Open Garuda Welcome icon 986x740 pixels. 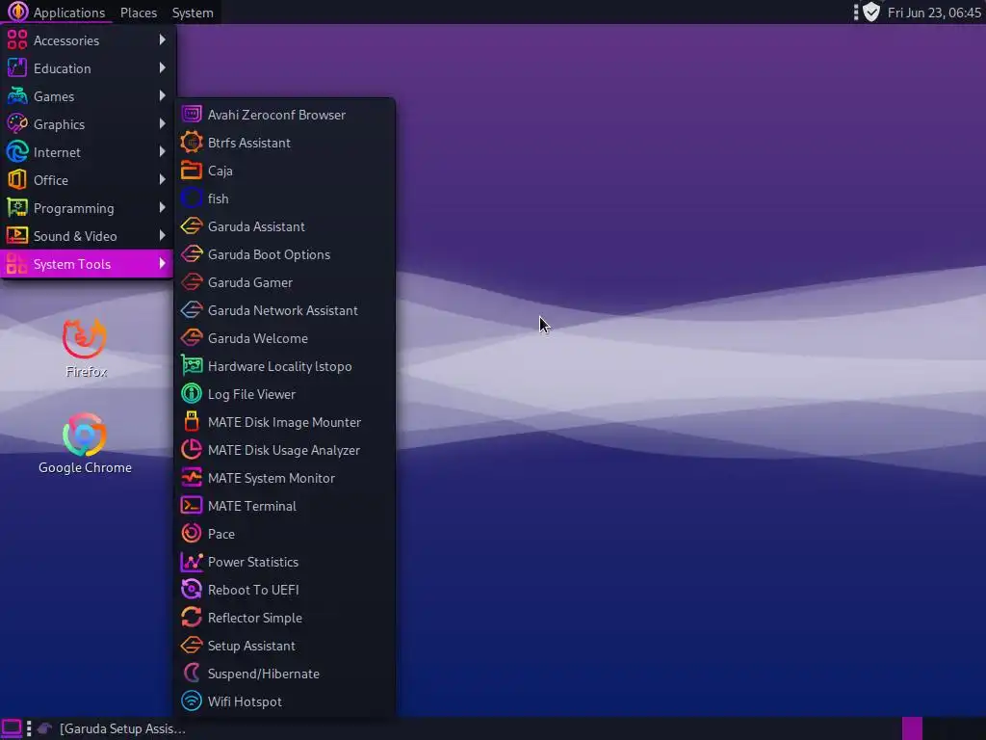192,338
